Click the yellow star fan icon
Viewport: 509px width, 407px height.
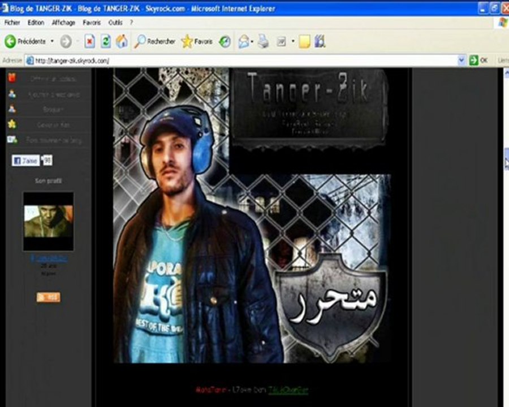tap(12, 124)
